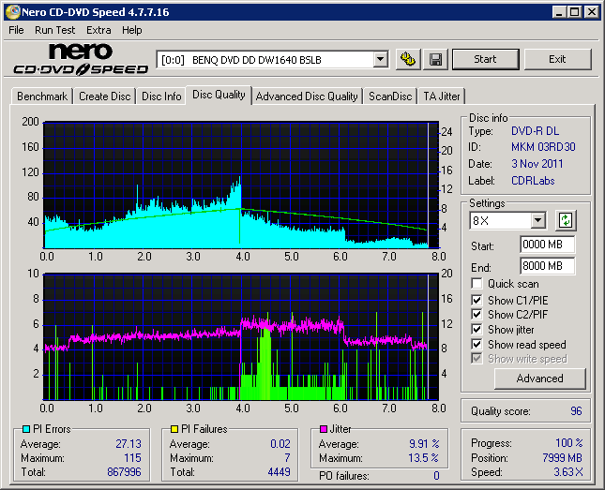Open the BENQ drive selection dropdown
This screenshot has height=490, width=605.
pos(380,59)
